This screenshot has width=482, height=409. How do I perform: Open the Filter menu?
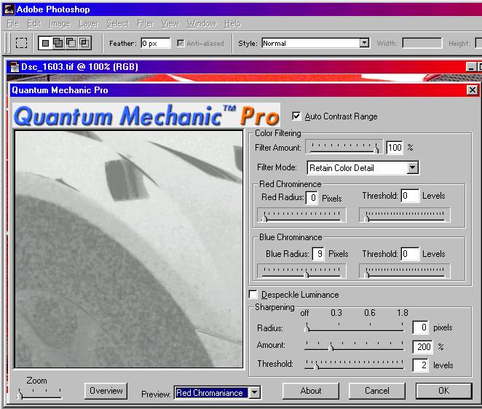click(145, 24)
